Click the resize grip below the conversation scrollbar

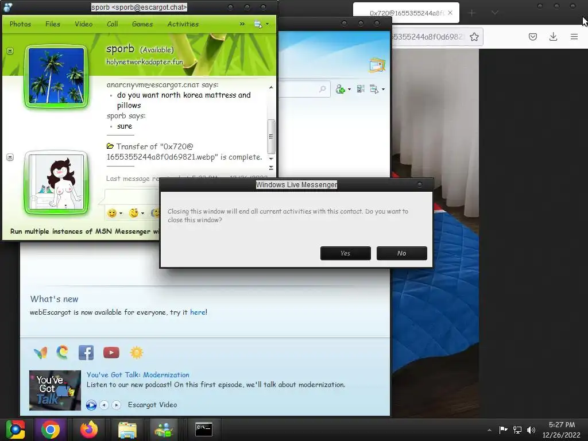pyautogui.click(x=271, y=168)
